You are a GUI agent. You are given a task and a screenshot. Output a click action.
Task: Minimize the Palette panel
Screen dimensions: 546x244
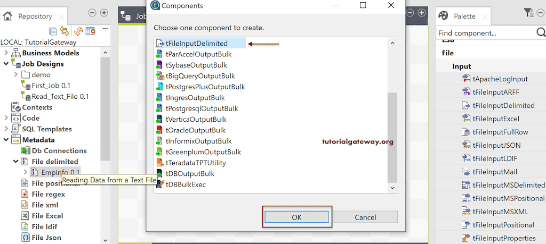541,13
